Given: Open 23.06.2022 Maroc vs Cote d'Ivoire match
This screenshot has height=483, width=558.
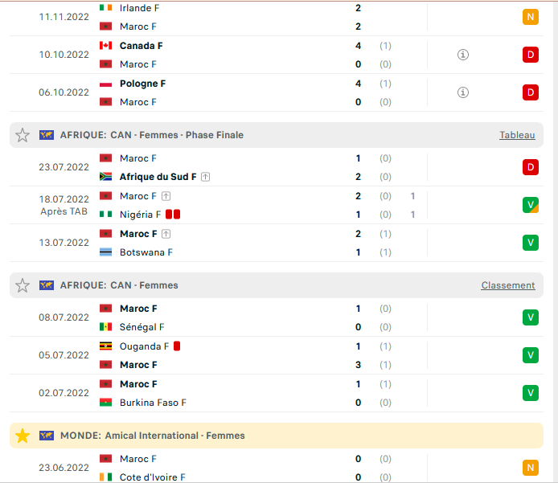Looking at the screenshot, I should point(277,468).
